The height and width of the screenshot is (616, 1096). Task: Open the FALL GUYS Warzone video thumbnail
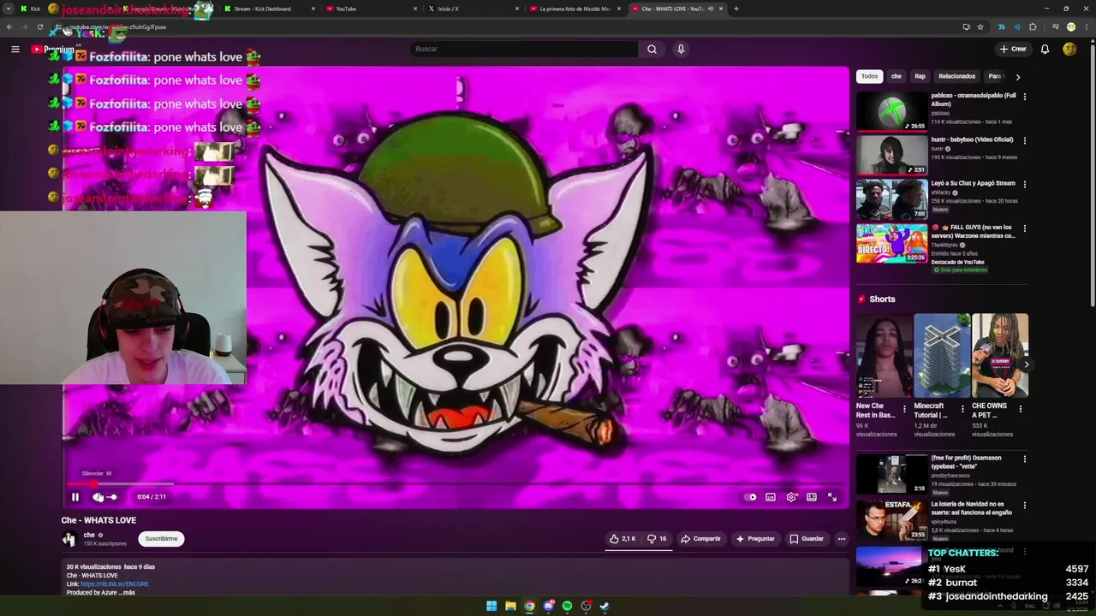coord(892,243)
